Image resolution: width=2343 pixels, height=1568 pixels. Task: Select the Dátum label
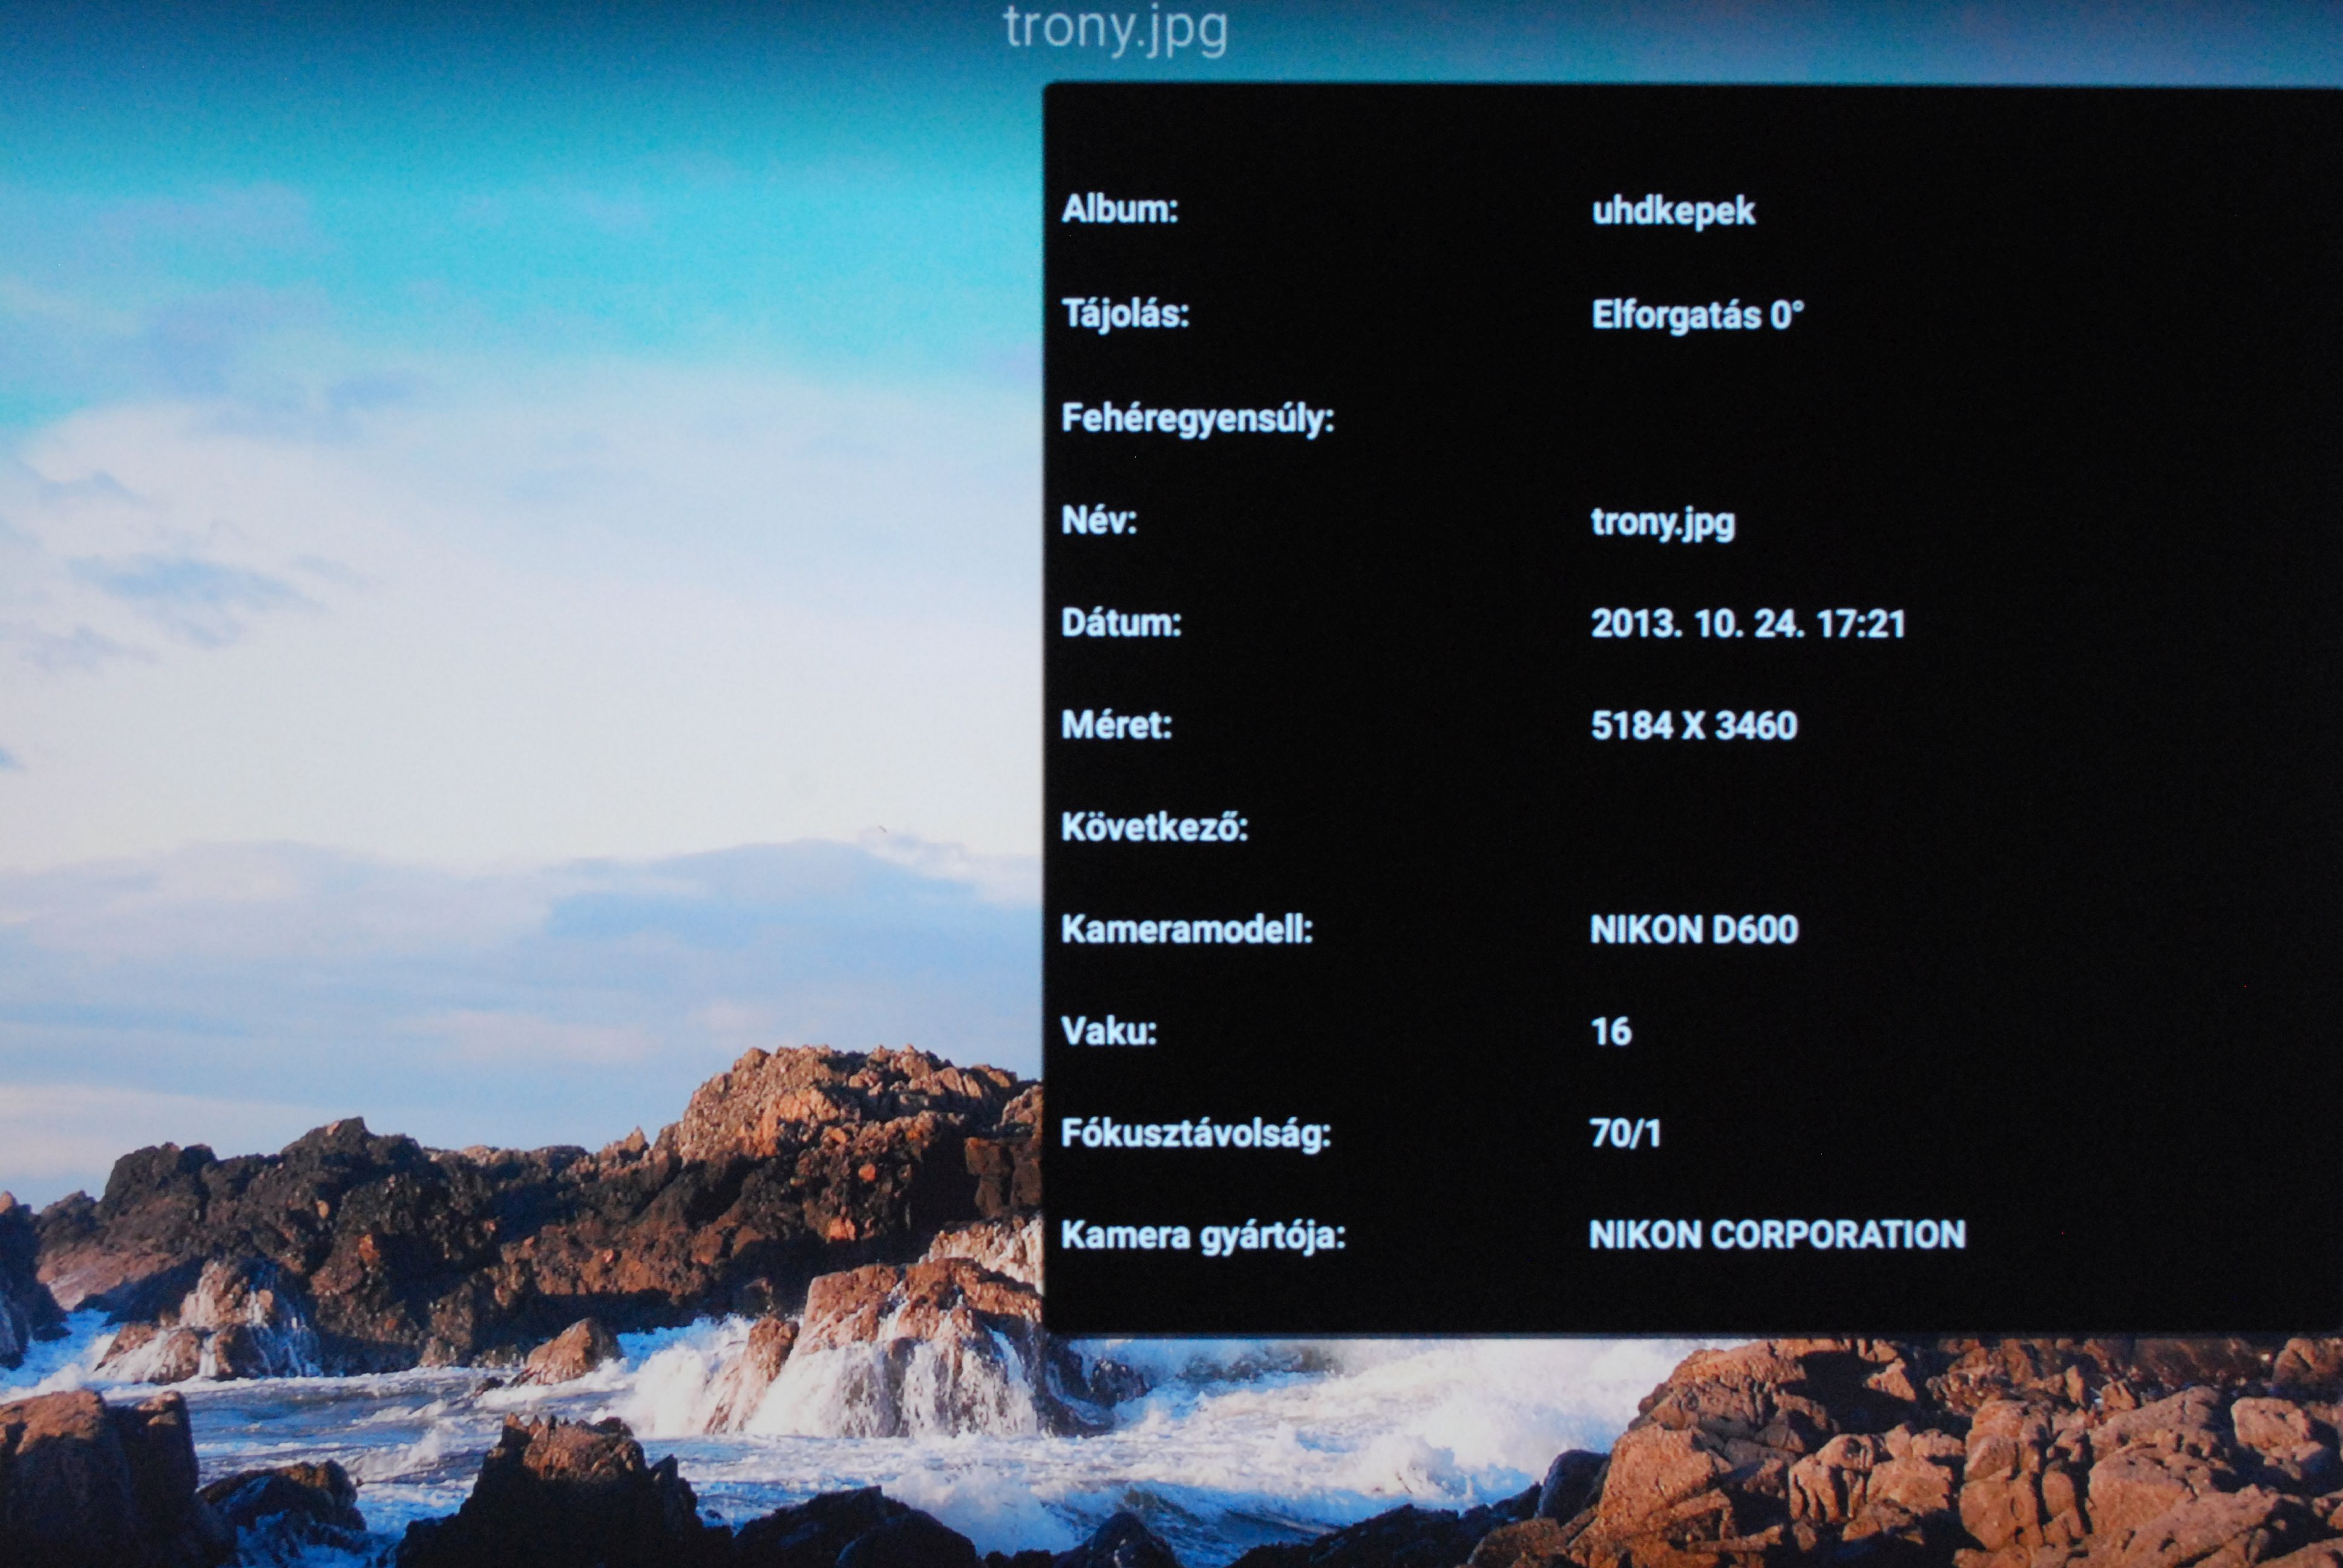(1121, 623)
